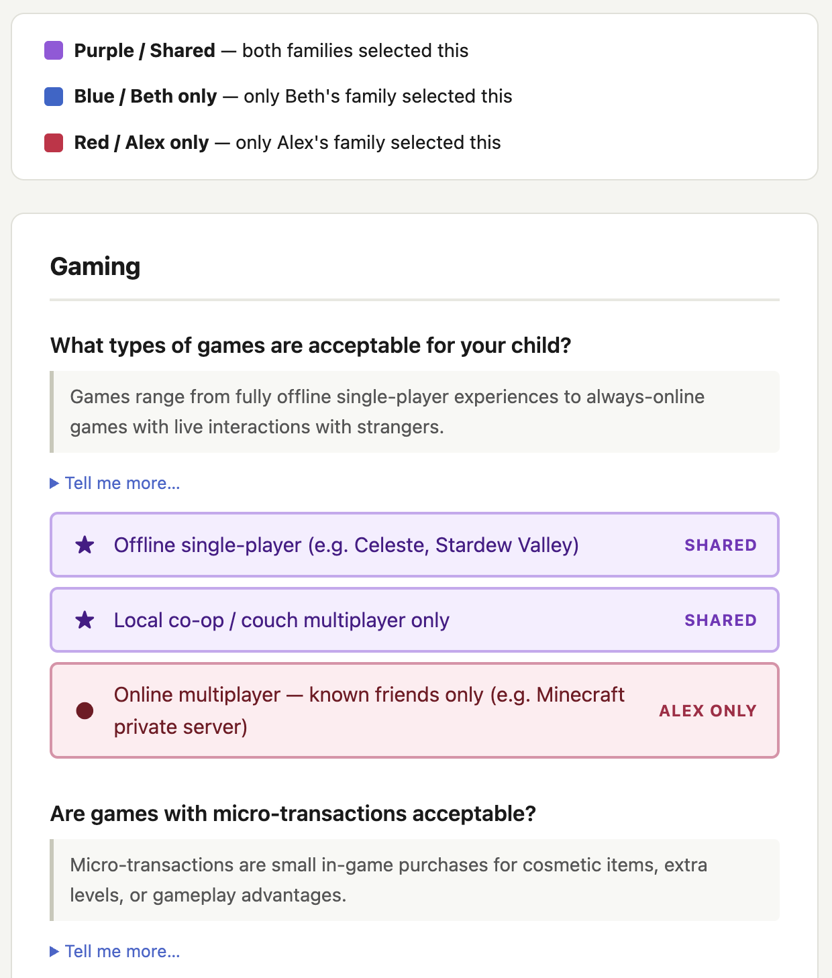Click the disclosure triangle under the game types description
Image resolution: width=832 pixels, height=978 pixels.
[x=54, y=483]
